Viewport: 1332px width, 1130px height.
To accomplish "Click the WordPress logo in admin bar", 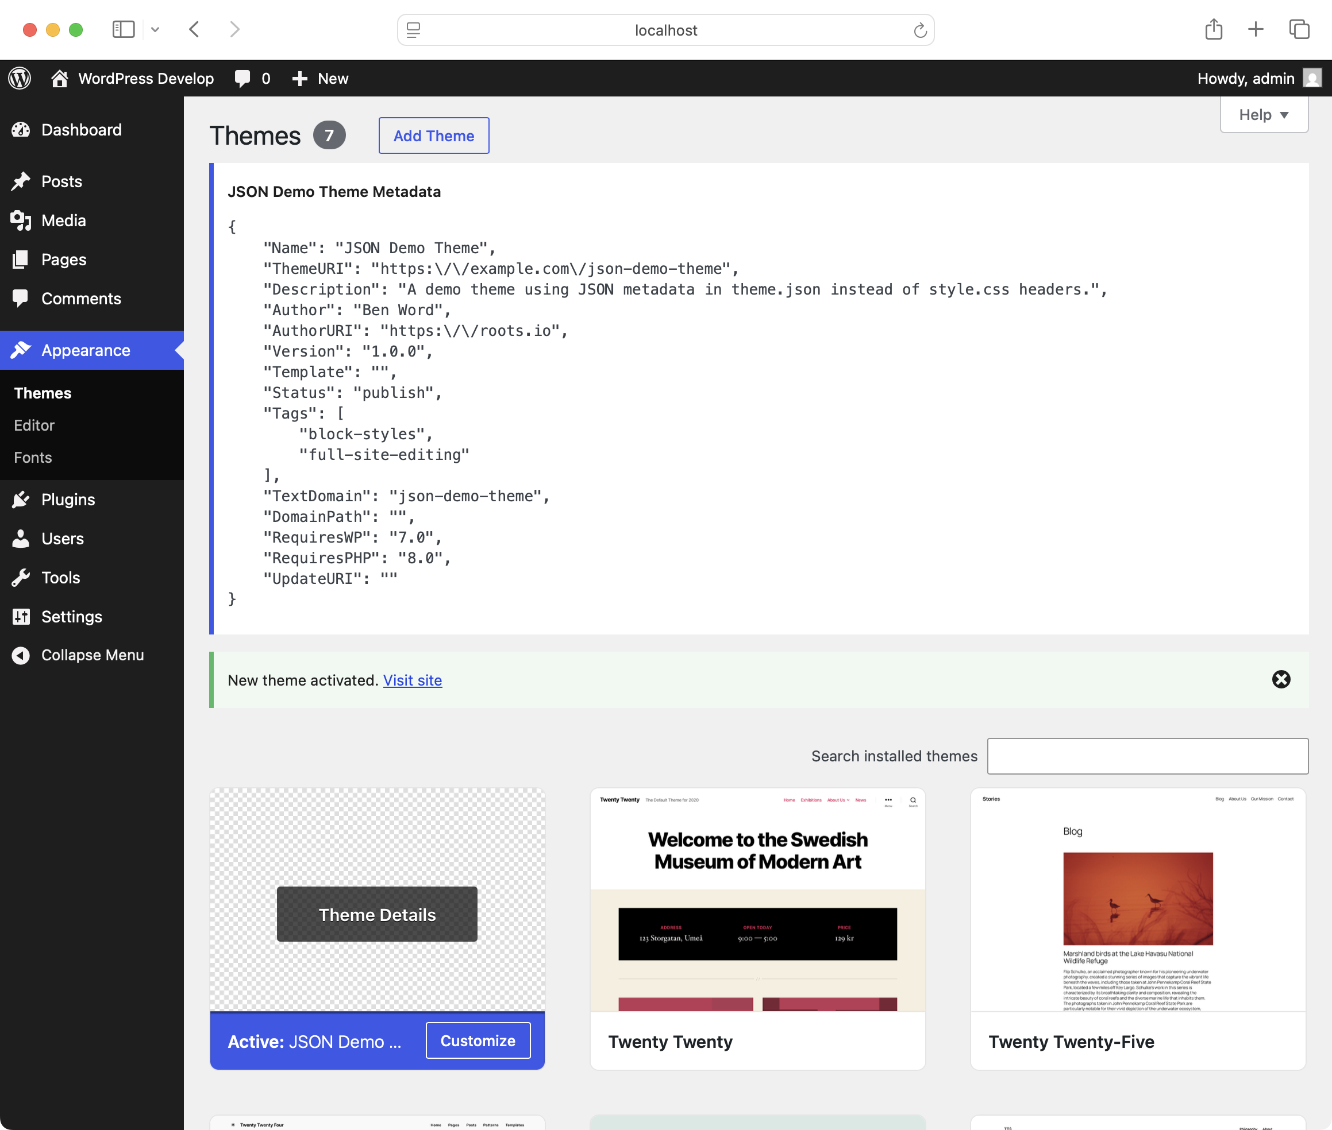I will coord(20,78).
